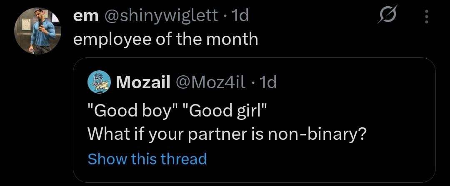Open the @shinywiglett handle

(x=161, y=16)
